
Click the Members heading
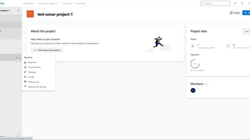click(x=197, y=84)
